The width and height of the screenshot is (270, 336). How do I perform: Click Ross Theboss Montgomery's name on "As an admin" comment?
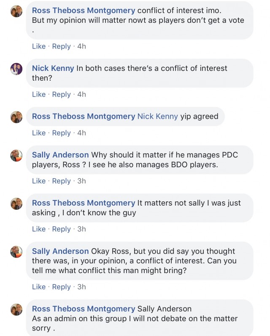click(84, 309)
